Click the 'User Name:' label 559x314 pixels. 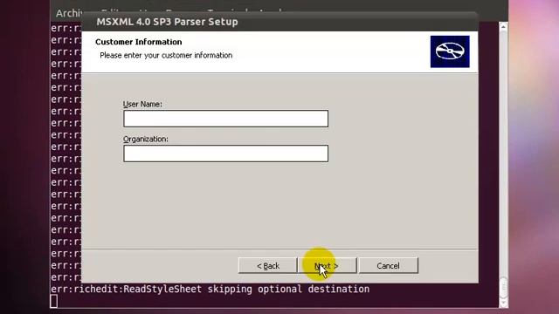[142, 104]
